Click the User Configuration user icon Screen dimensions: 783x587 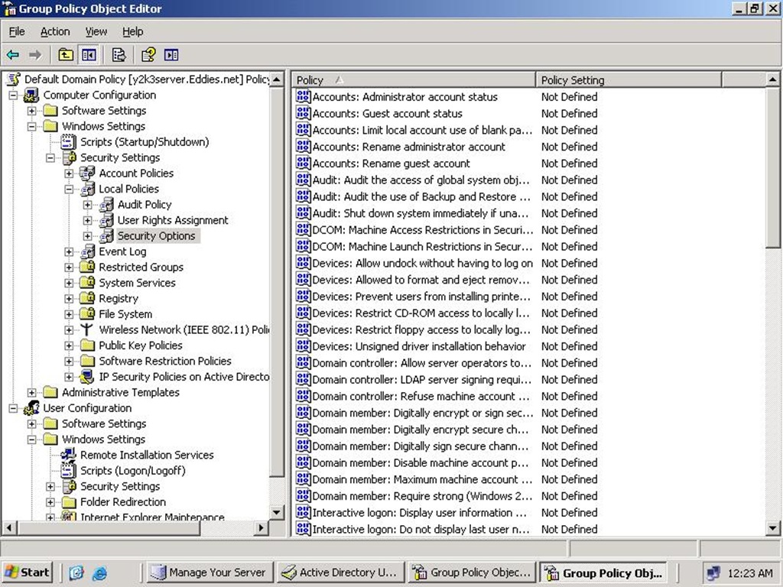[x=31, y=408]
